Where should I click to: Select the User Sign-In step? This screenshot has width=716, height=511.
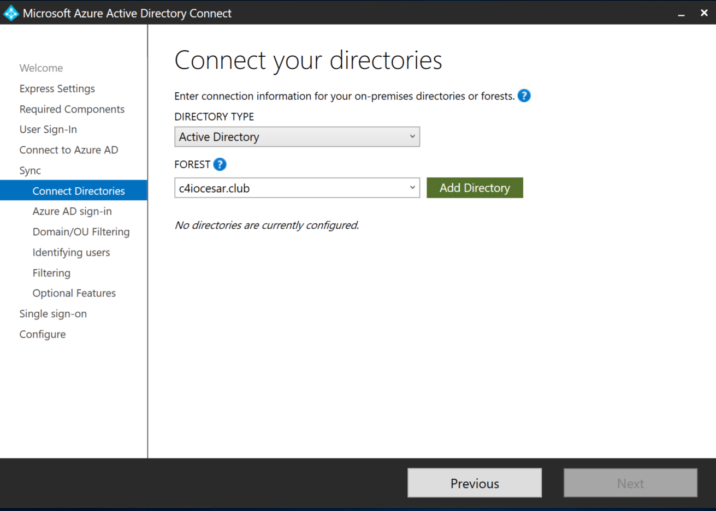coord(48,129)
